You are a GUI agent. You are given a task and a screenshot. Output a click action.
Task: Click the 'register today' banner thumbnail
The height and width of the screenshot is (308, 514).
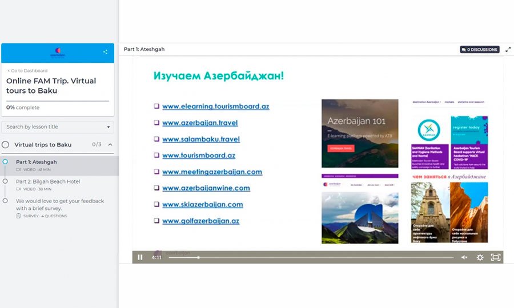click(x=469, y=130)
